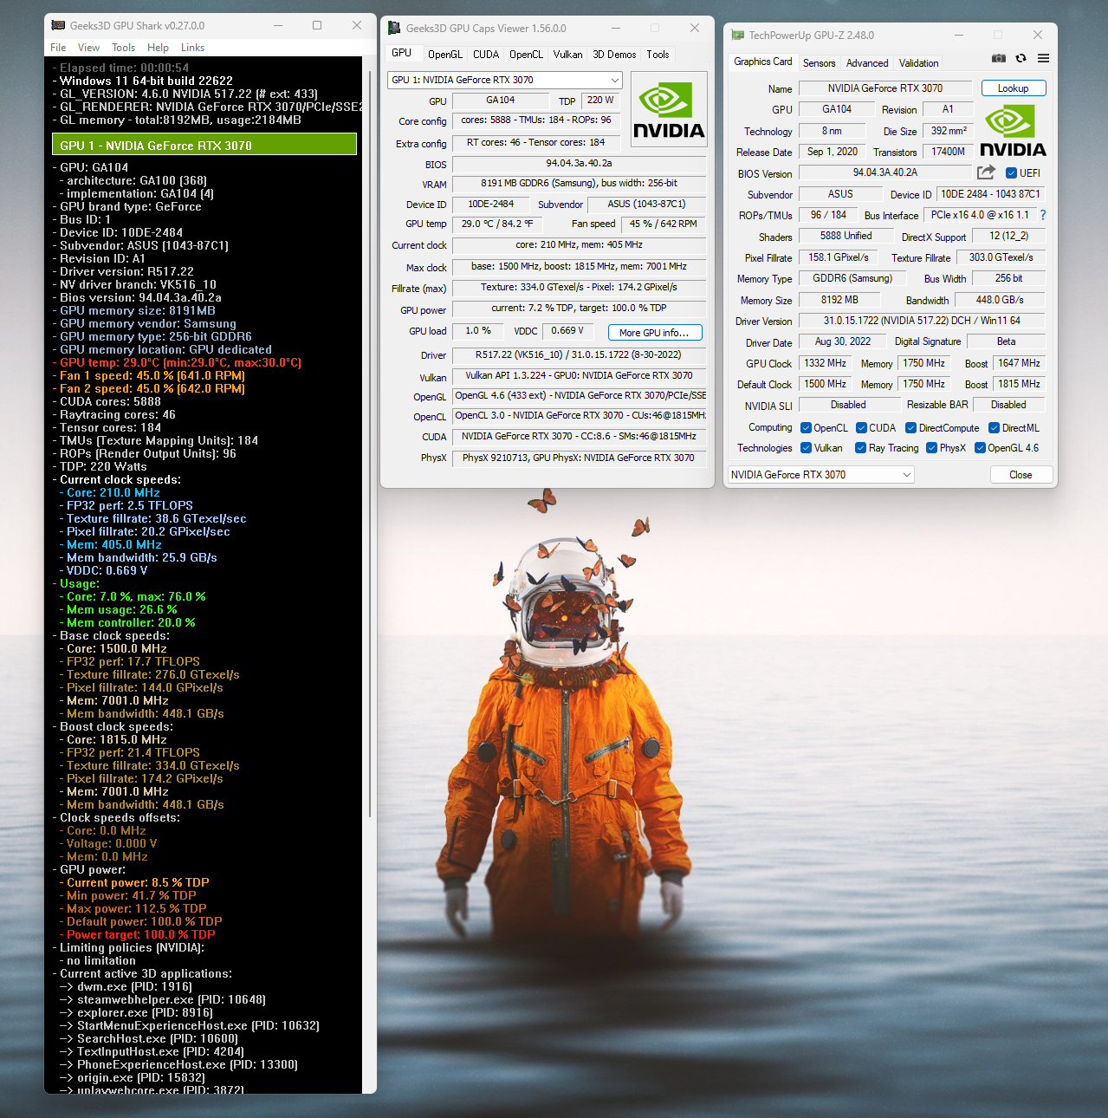Click the GPU Caps Viewer title bar icon
Screen dimensions: 1108x1118
point(394,28)
